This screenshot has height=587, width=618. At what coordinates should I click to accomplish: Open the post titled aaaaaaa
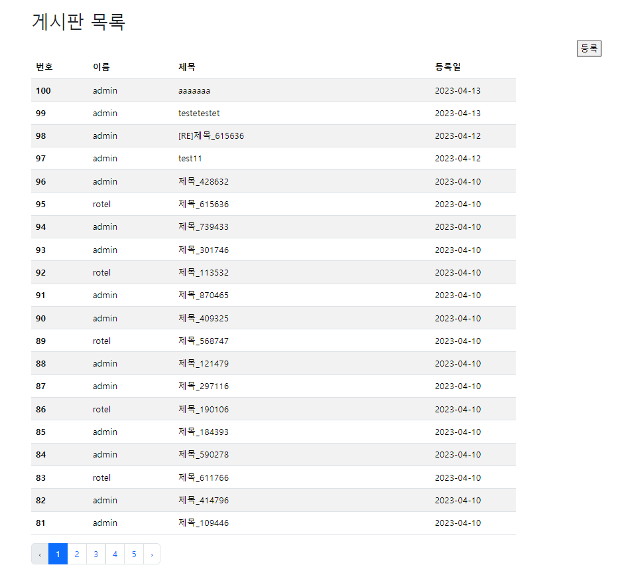(194, 91)
